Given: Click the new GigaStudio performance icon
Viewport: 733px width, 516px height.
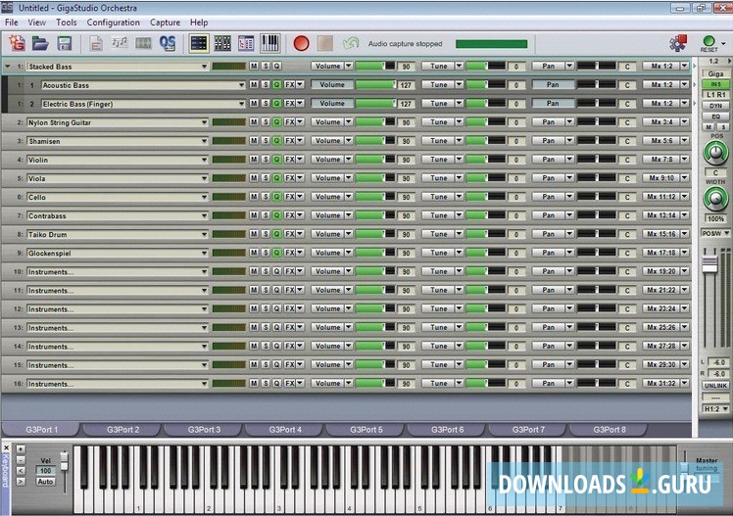Looking at the screenshot, I should [x=17, y=43].
